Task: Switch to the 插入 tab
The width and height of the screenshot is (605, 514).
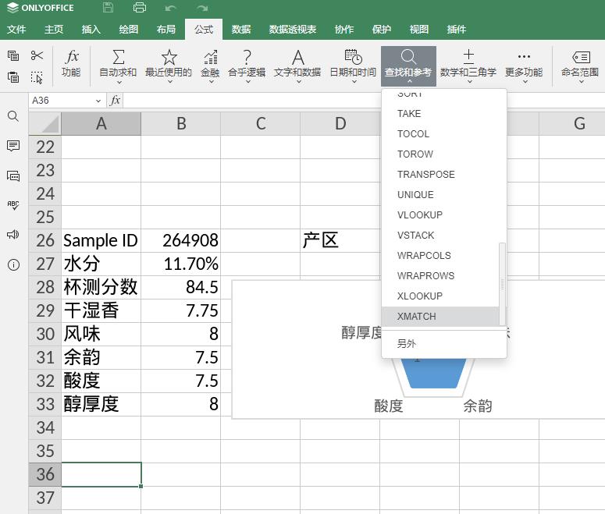Action: pyautogui.click(x=91, y=30)
